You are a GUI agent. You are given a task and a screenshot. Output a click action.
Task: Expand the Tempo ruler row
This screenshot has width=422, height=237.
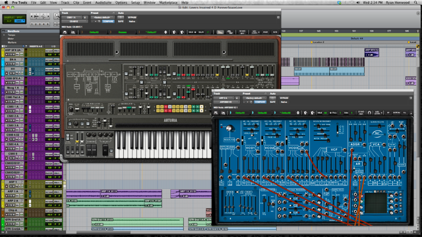coord(4,35)
